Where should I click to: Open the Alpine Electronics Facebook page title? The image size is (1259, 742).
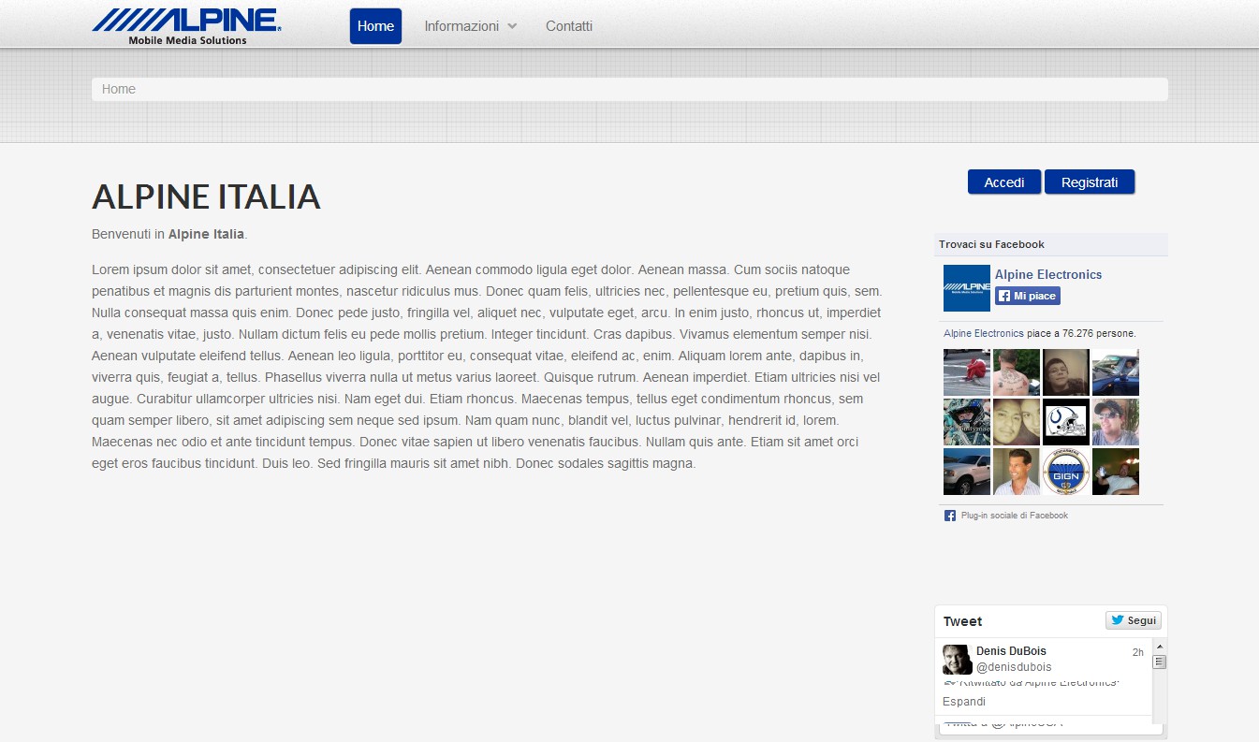1048,274
